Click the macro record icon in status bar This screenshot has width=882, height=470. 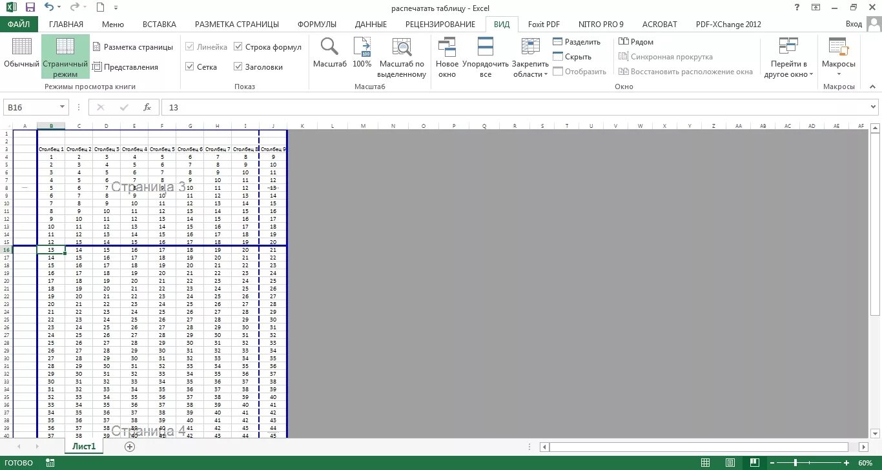pos(50,463)
